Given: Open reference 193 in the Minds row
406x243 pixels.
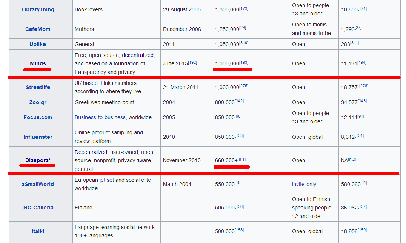Looking at the screenshot, I should pos(244,62).
